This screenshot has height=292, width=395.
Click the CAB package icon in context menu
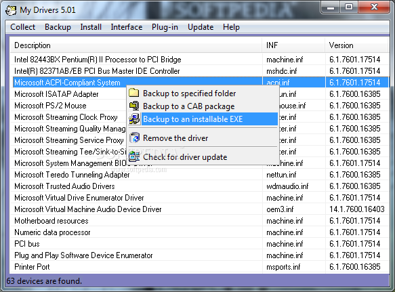(133, 106)
